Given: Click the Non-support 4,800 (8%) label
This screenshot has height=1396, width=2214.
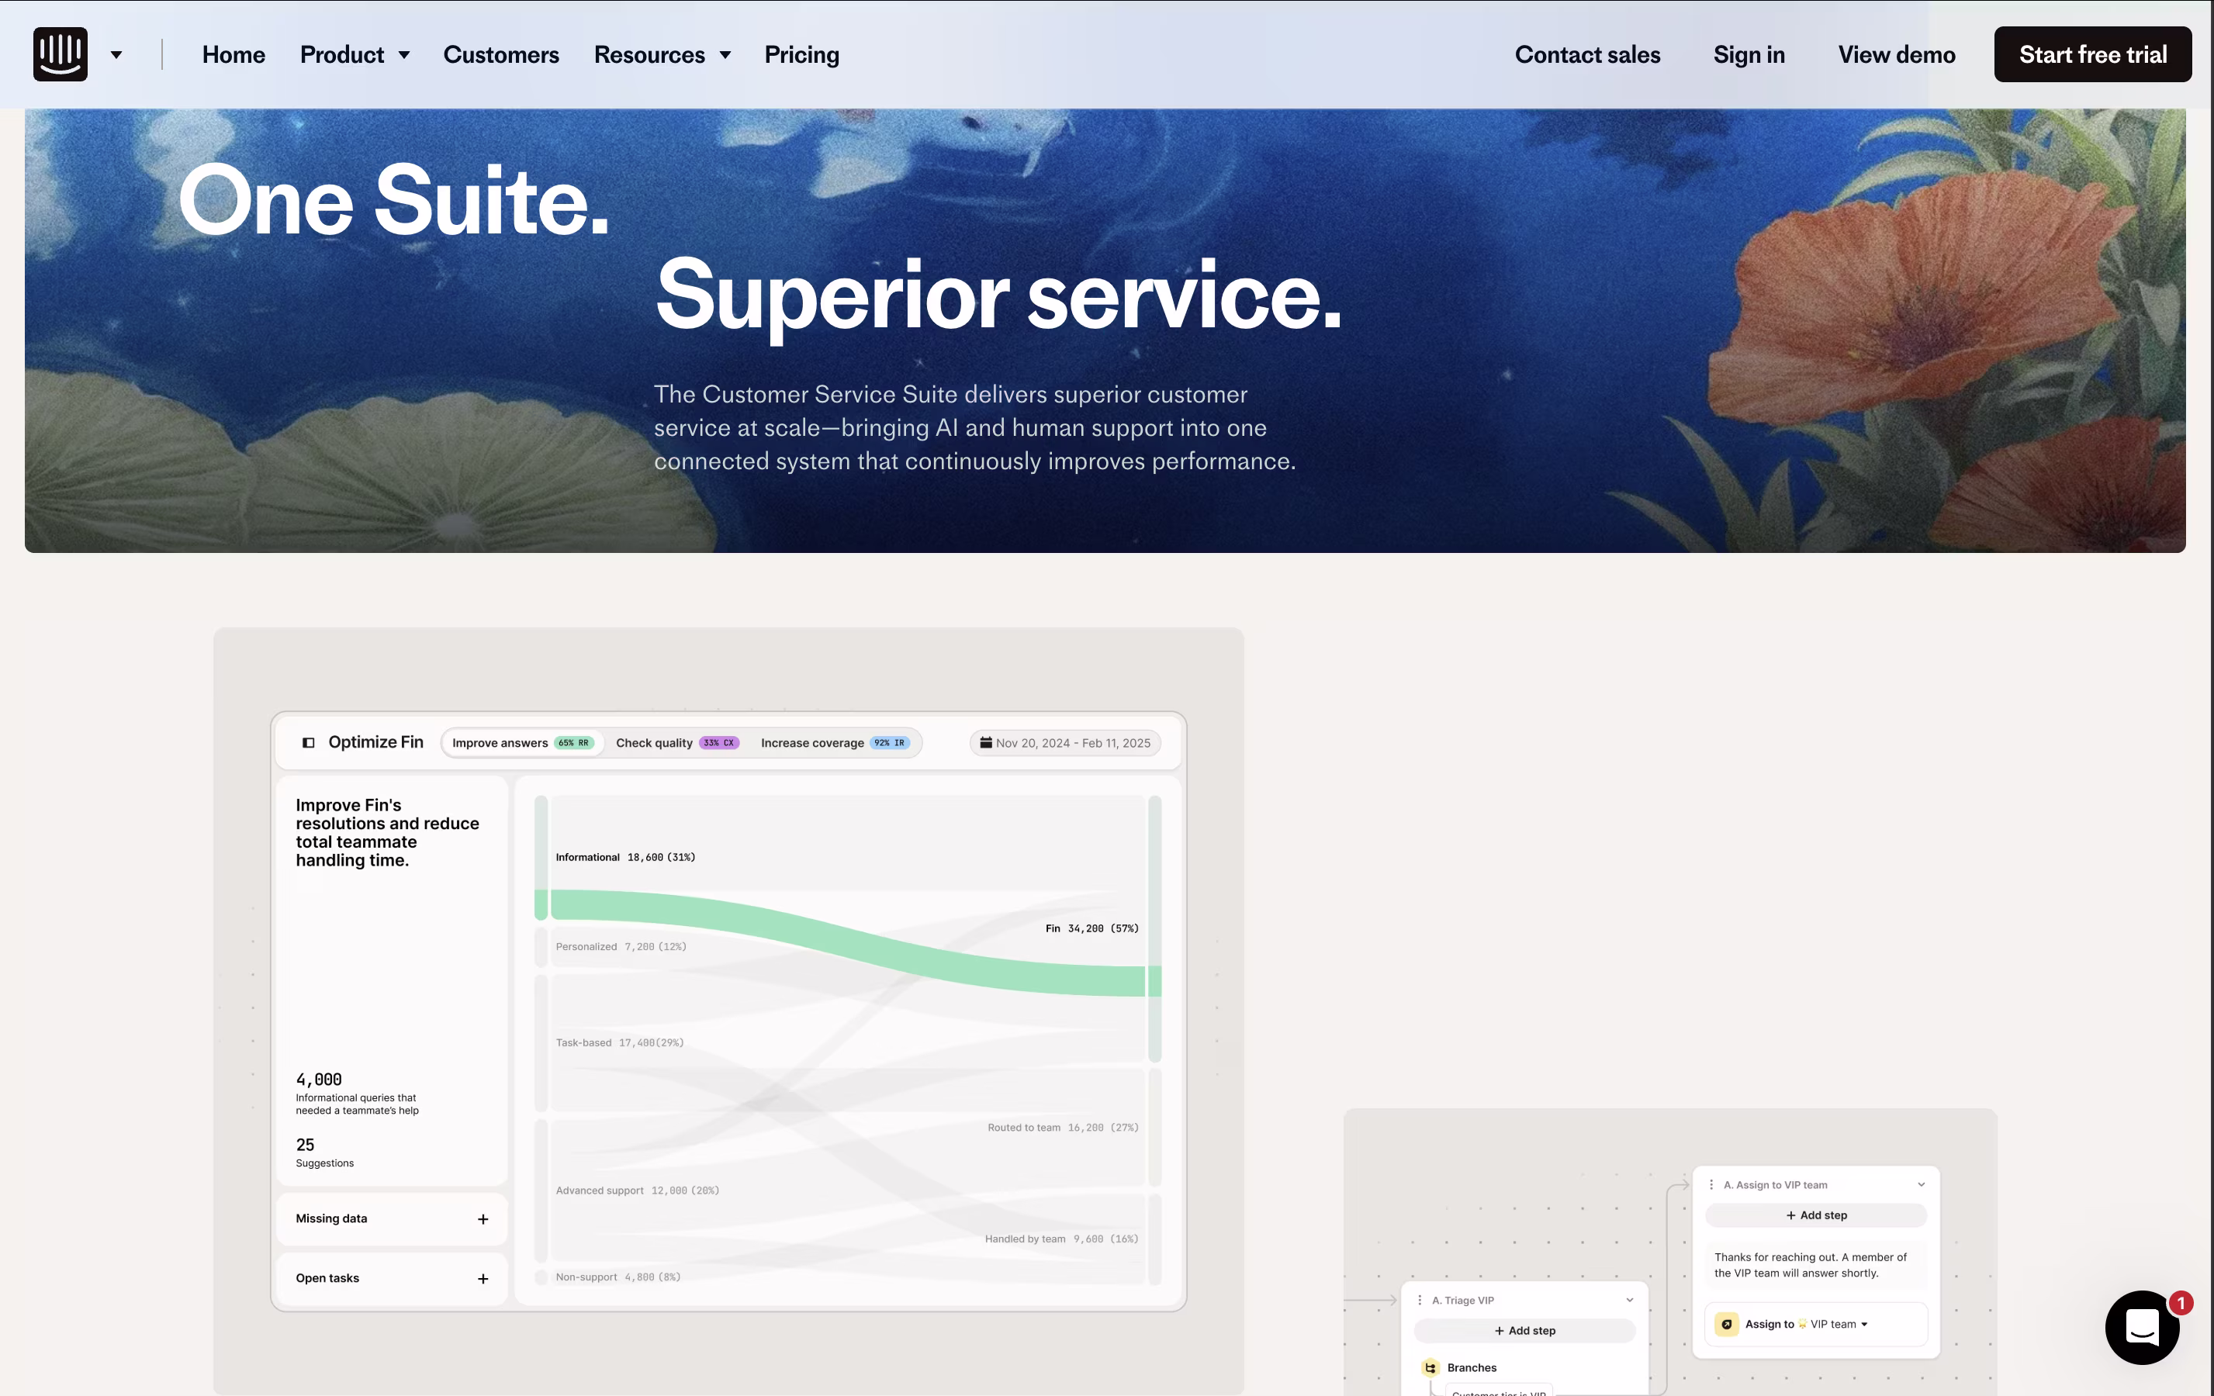Looking at the screenshot, I should (x=617, y=1277).
